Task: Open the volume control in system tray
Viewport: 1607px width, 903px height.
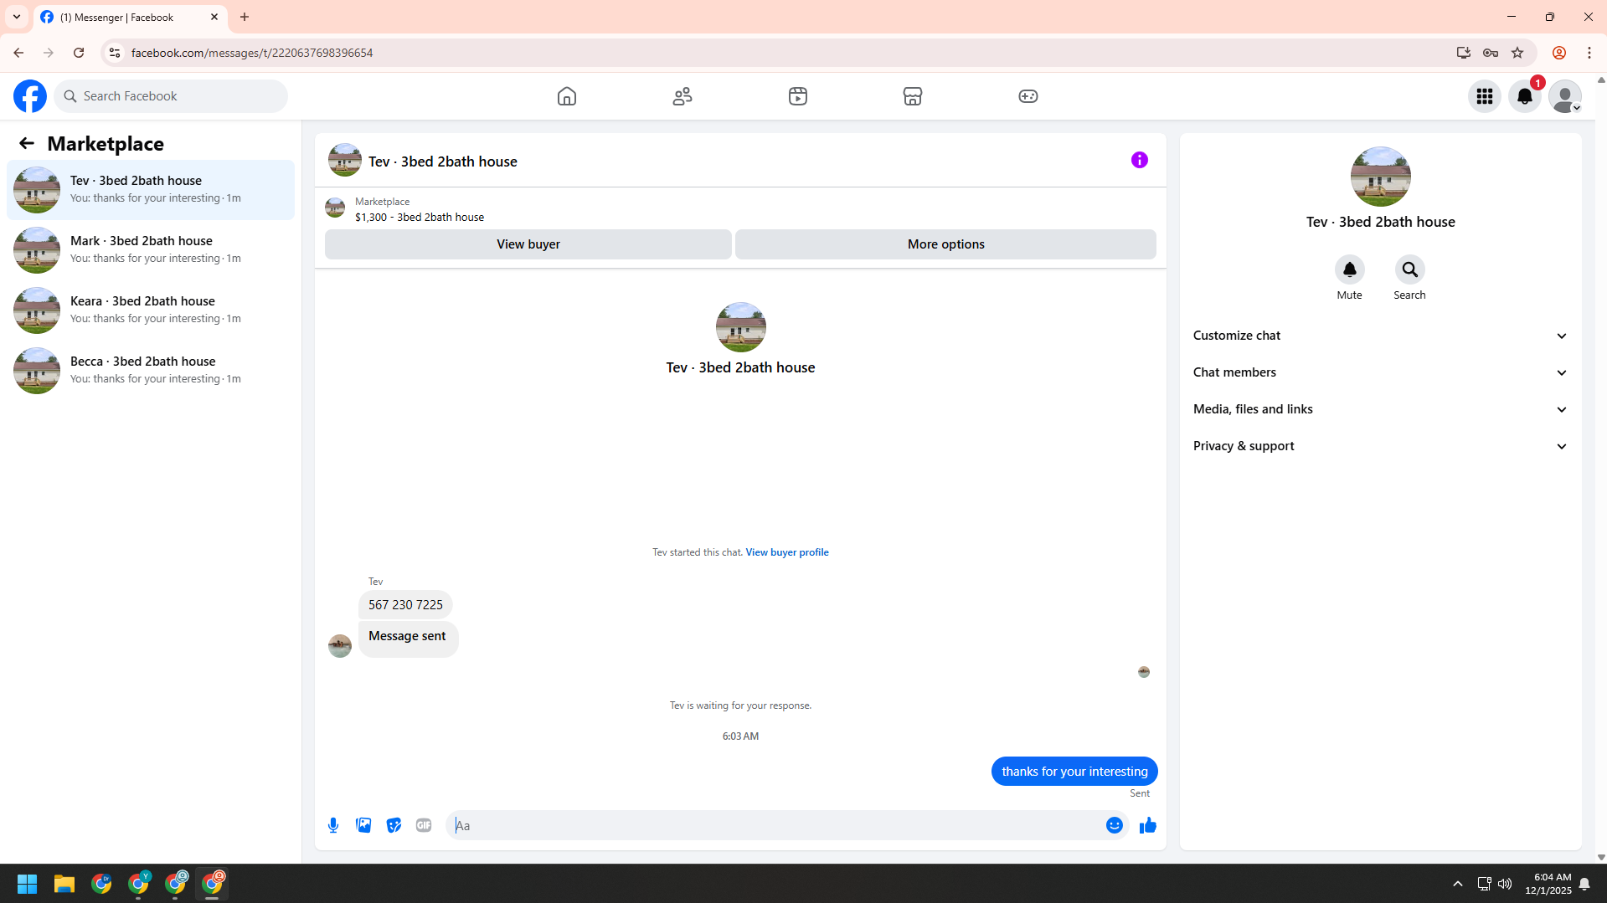Action: pyautogui.click(x=1505, y=884)
